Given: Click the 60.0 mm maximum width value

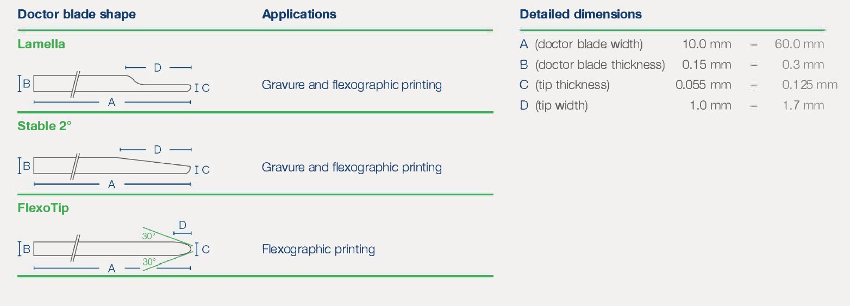Looking at the screenshot, I should [799, 44].
